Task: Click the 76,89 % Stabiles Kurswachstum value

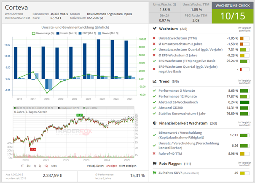Action: [232, 114]
